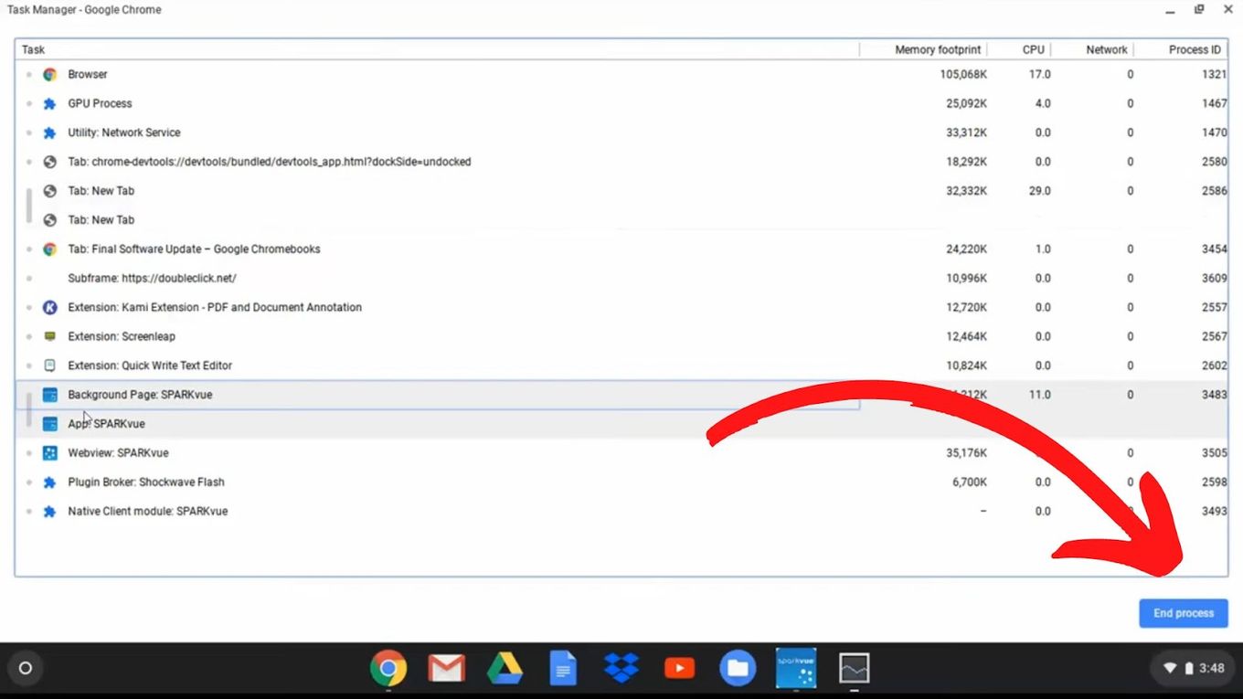Sort by the Network column header

point(1107,49)
